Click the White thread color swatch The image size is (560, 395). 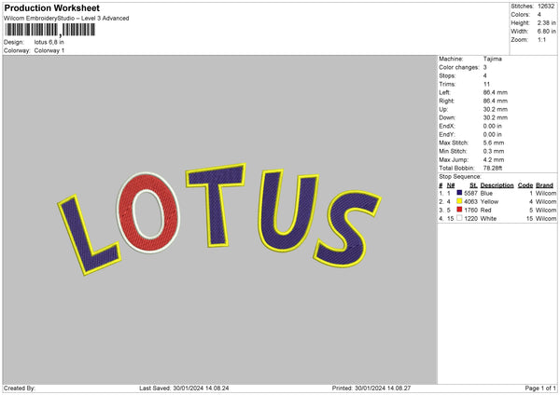point(459,218)
